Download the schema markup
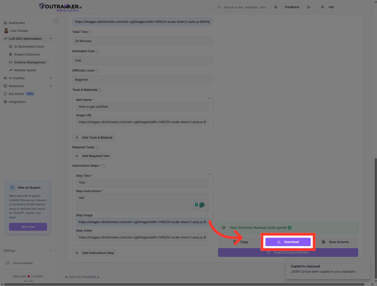This screenshot has height=286, width=377. (288, 242)
